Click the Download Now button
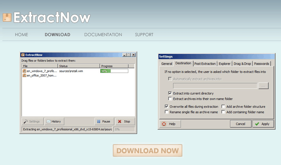The height and width of the screenshot is (165, 281). (147, 150)
